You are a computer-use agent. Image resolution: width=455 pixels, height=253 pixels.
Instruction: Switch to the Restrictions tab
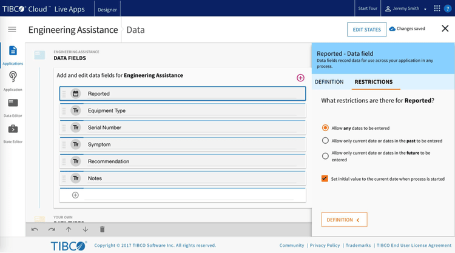pos(374,82)
